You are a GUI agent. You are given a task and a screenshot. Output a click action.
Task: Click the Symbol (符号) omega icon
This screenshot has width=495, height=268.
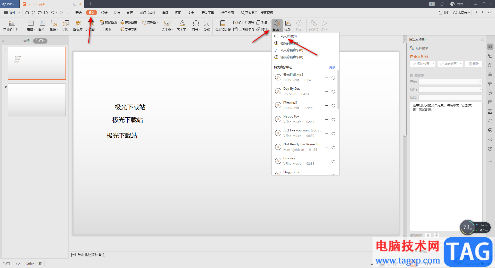(x=196, y=23)
